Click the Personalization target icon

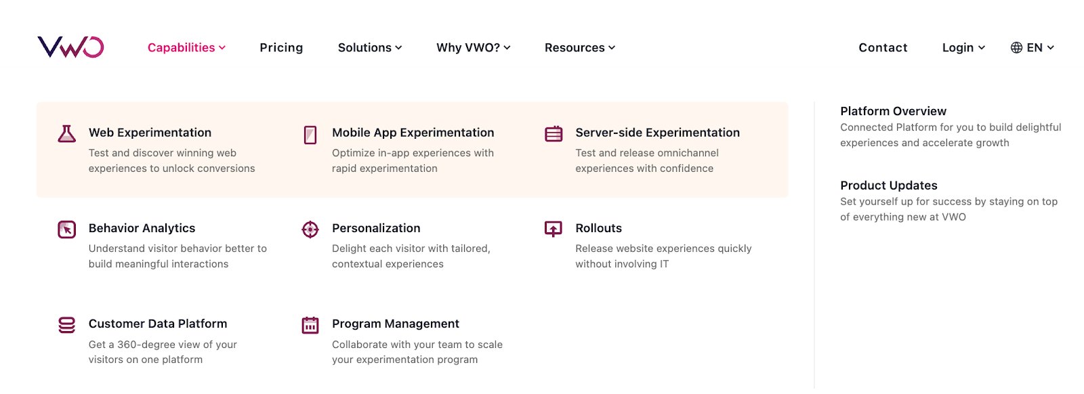[x=310, y=229]
